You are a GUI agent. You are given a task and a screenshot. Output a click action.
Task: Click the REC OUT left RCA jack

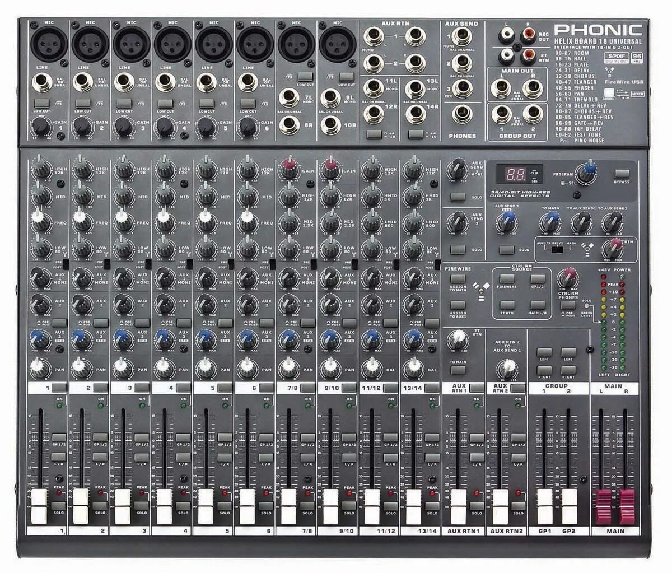point(507,36)
